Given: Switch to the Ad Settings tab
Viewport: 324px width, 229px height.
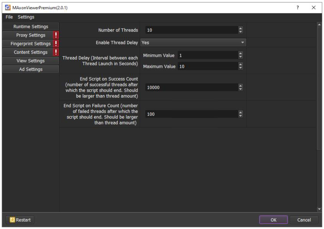Looking at the screenshot, I should [x=31, y=69].
